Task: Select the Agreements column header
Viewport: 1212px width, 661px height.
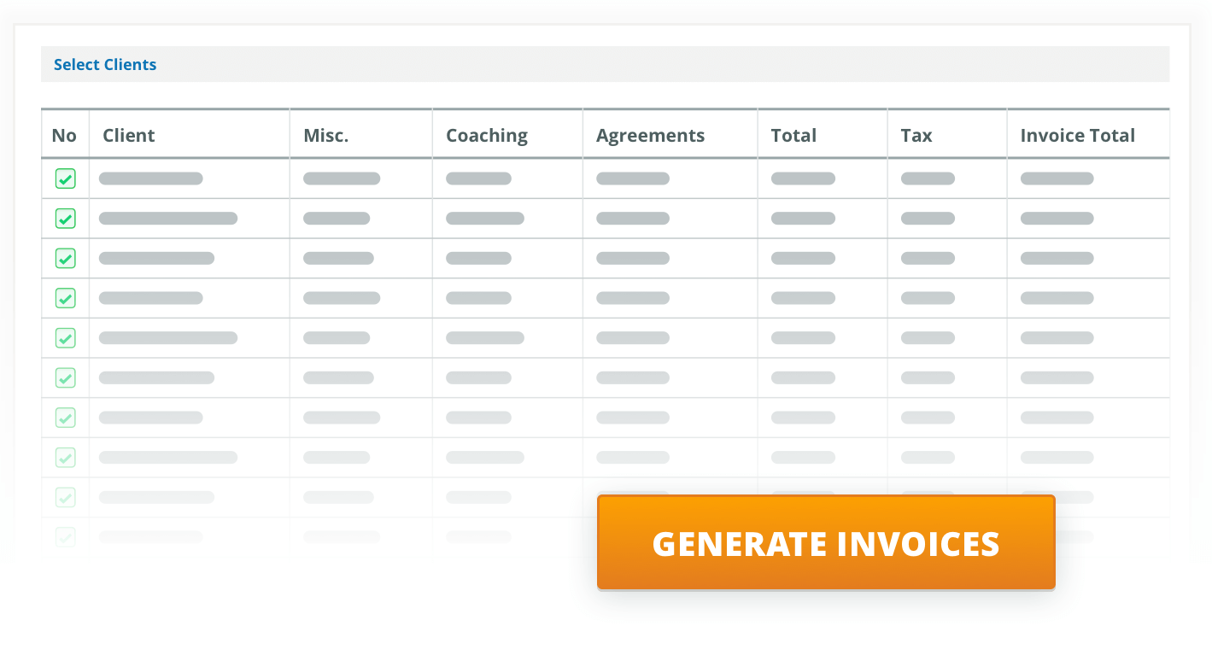Action: (651, 136)
